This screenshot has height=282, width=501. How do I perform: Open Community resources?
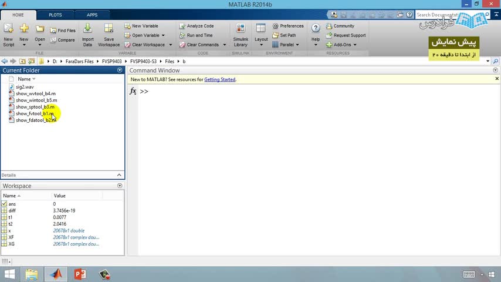(340, 26)
